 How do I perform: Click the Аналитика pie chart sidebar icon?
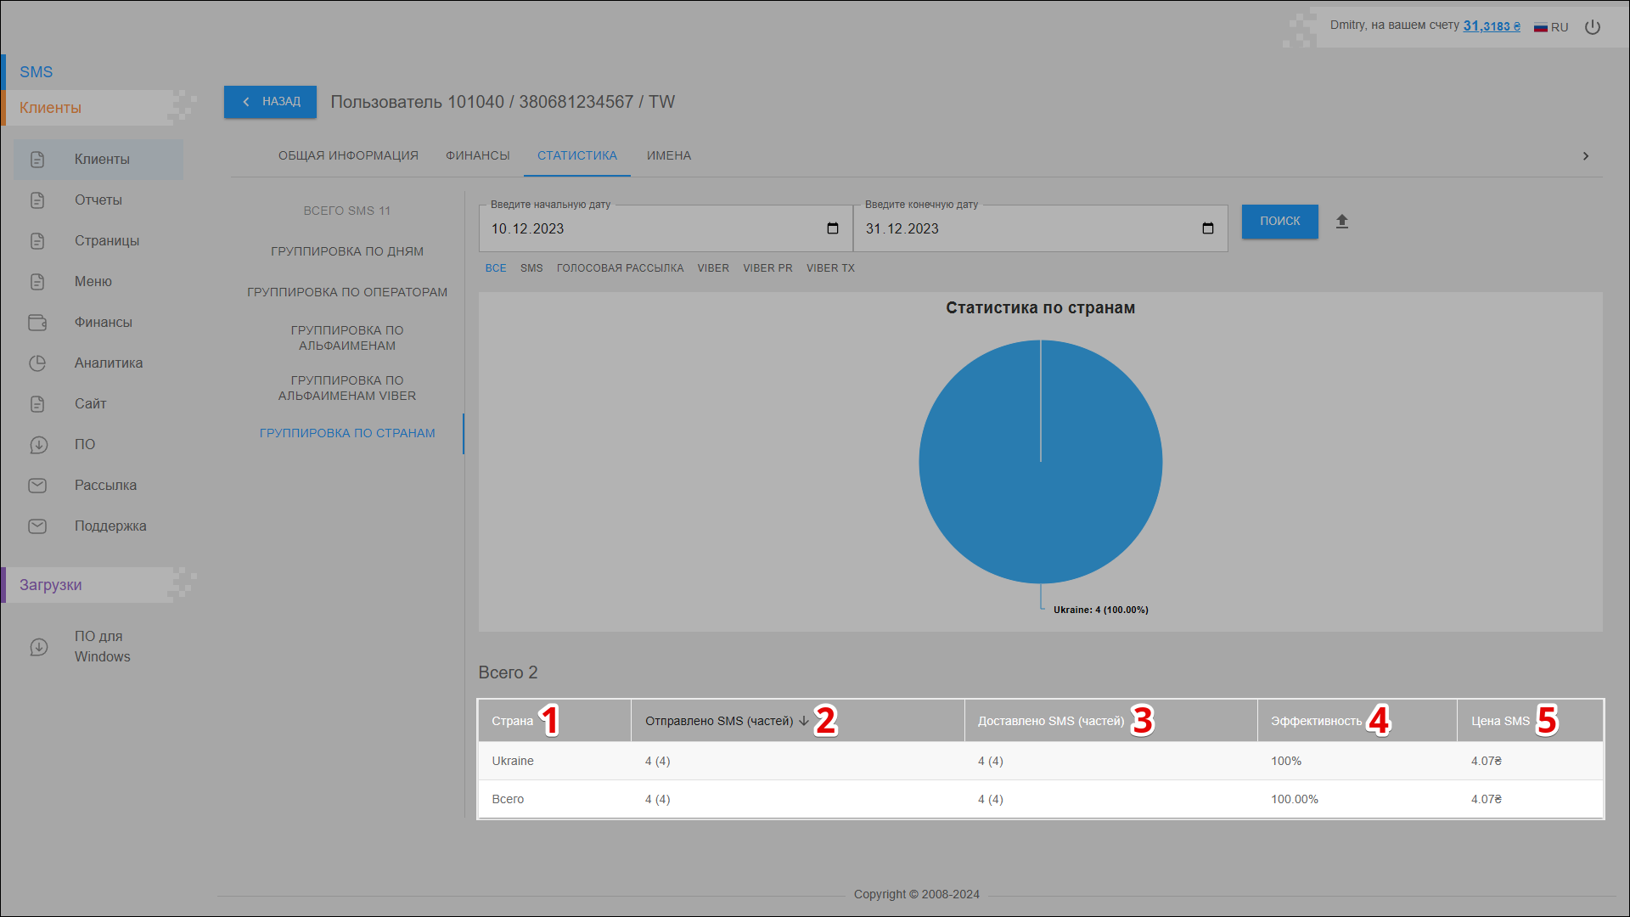coord(37,363)
